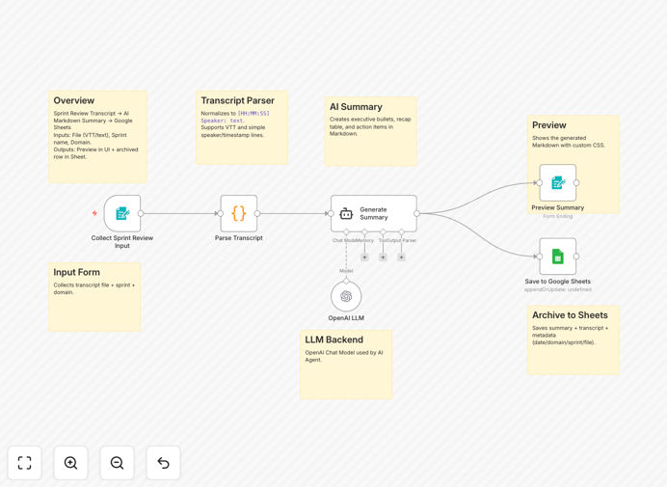Select the Transcript Parser sticky note
The height and width of the screenshot is (487, 667).
pos(242,127)
